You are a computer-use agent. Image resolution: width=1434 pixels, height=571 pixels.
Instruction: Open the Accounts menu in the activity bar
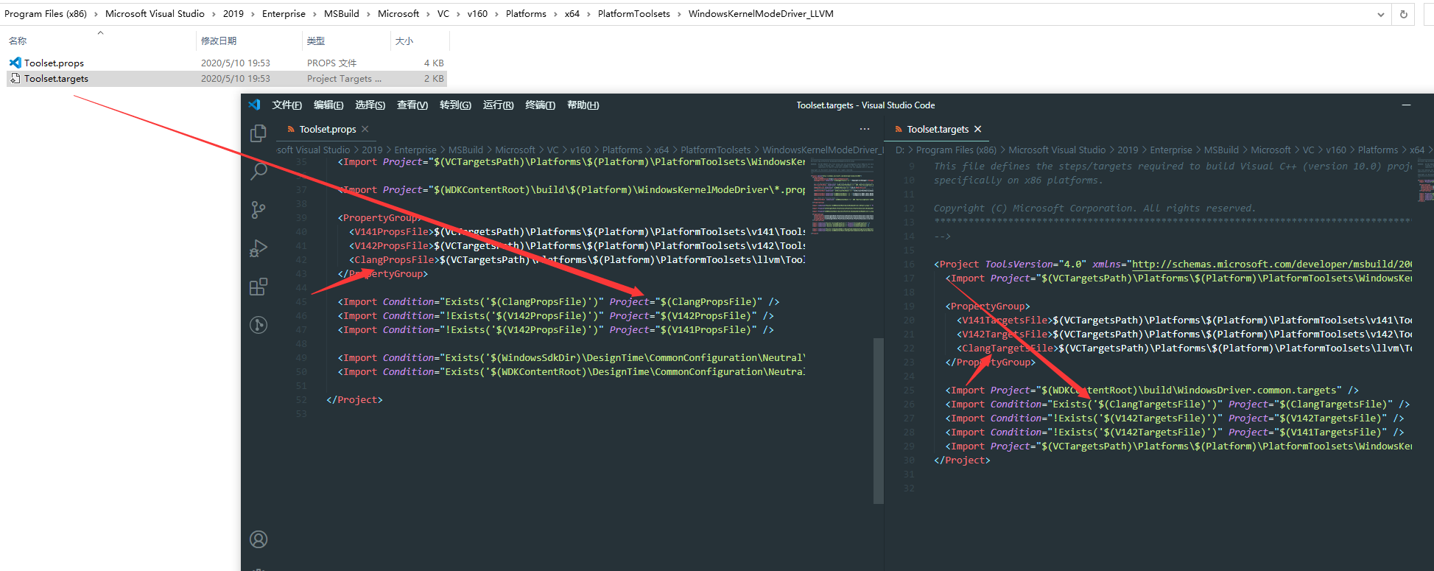tap(259, 539)
